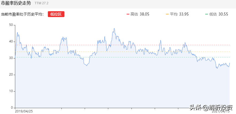This screenshot has height=114, width=236.
Task: Select the 市盈率历史走势 chart title
Action: 16,3
